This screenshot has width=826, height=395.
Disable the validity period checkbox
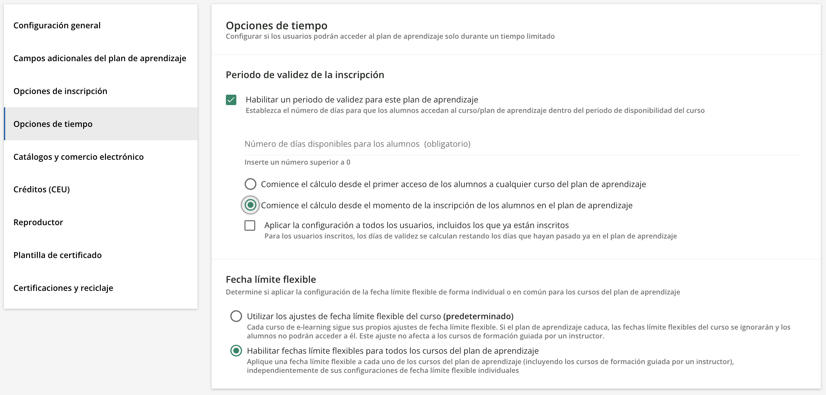[231, 100]
